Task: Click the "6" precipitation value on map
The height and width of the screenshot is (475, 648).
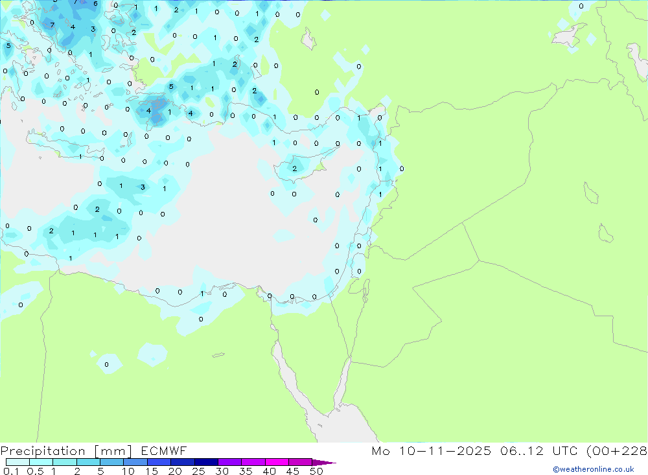Action: point(95,4)
